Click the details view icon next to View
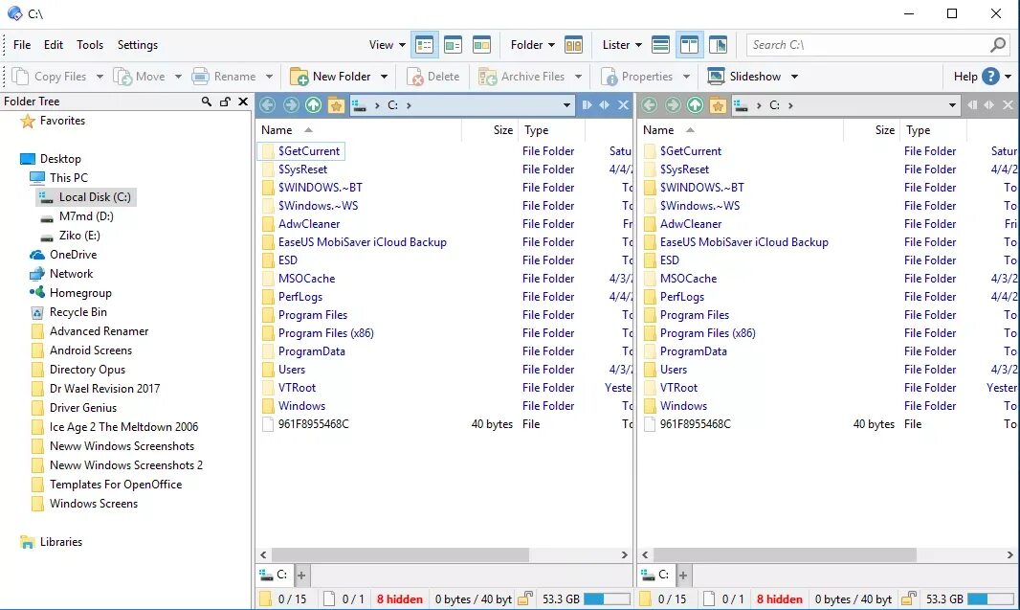Viewport: 1020px width, 610px height. [x=423, y=44]
